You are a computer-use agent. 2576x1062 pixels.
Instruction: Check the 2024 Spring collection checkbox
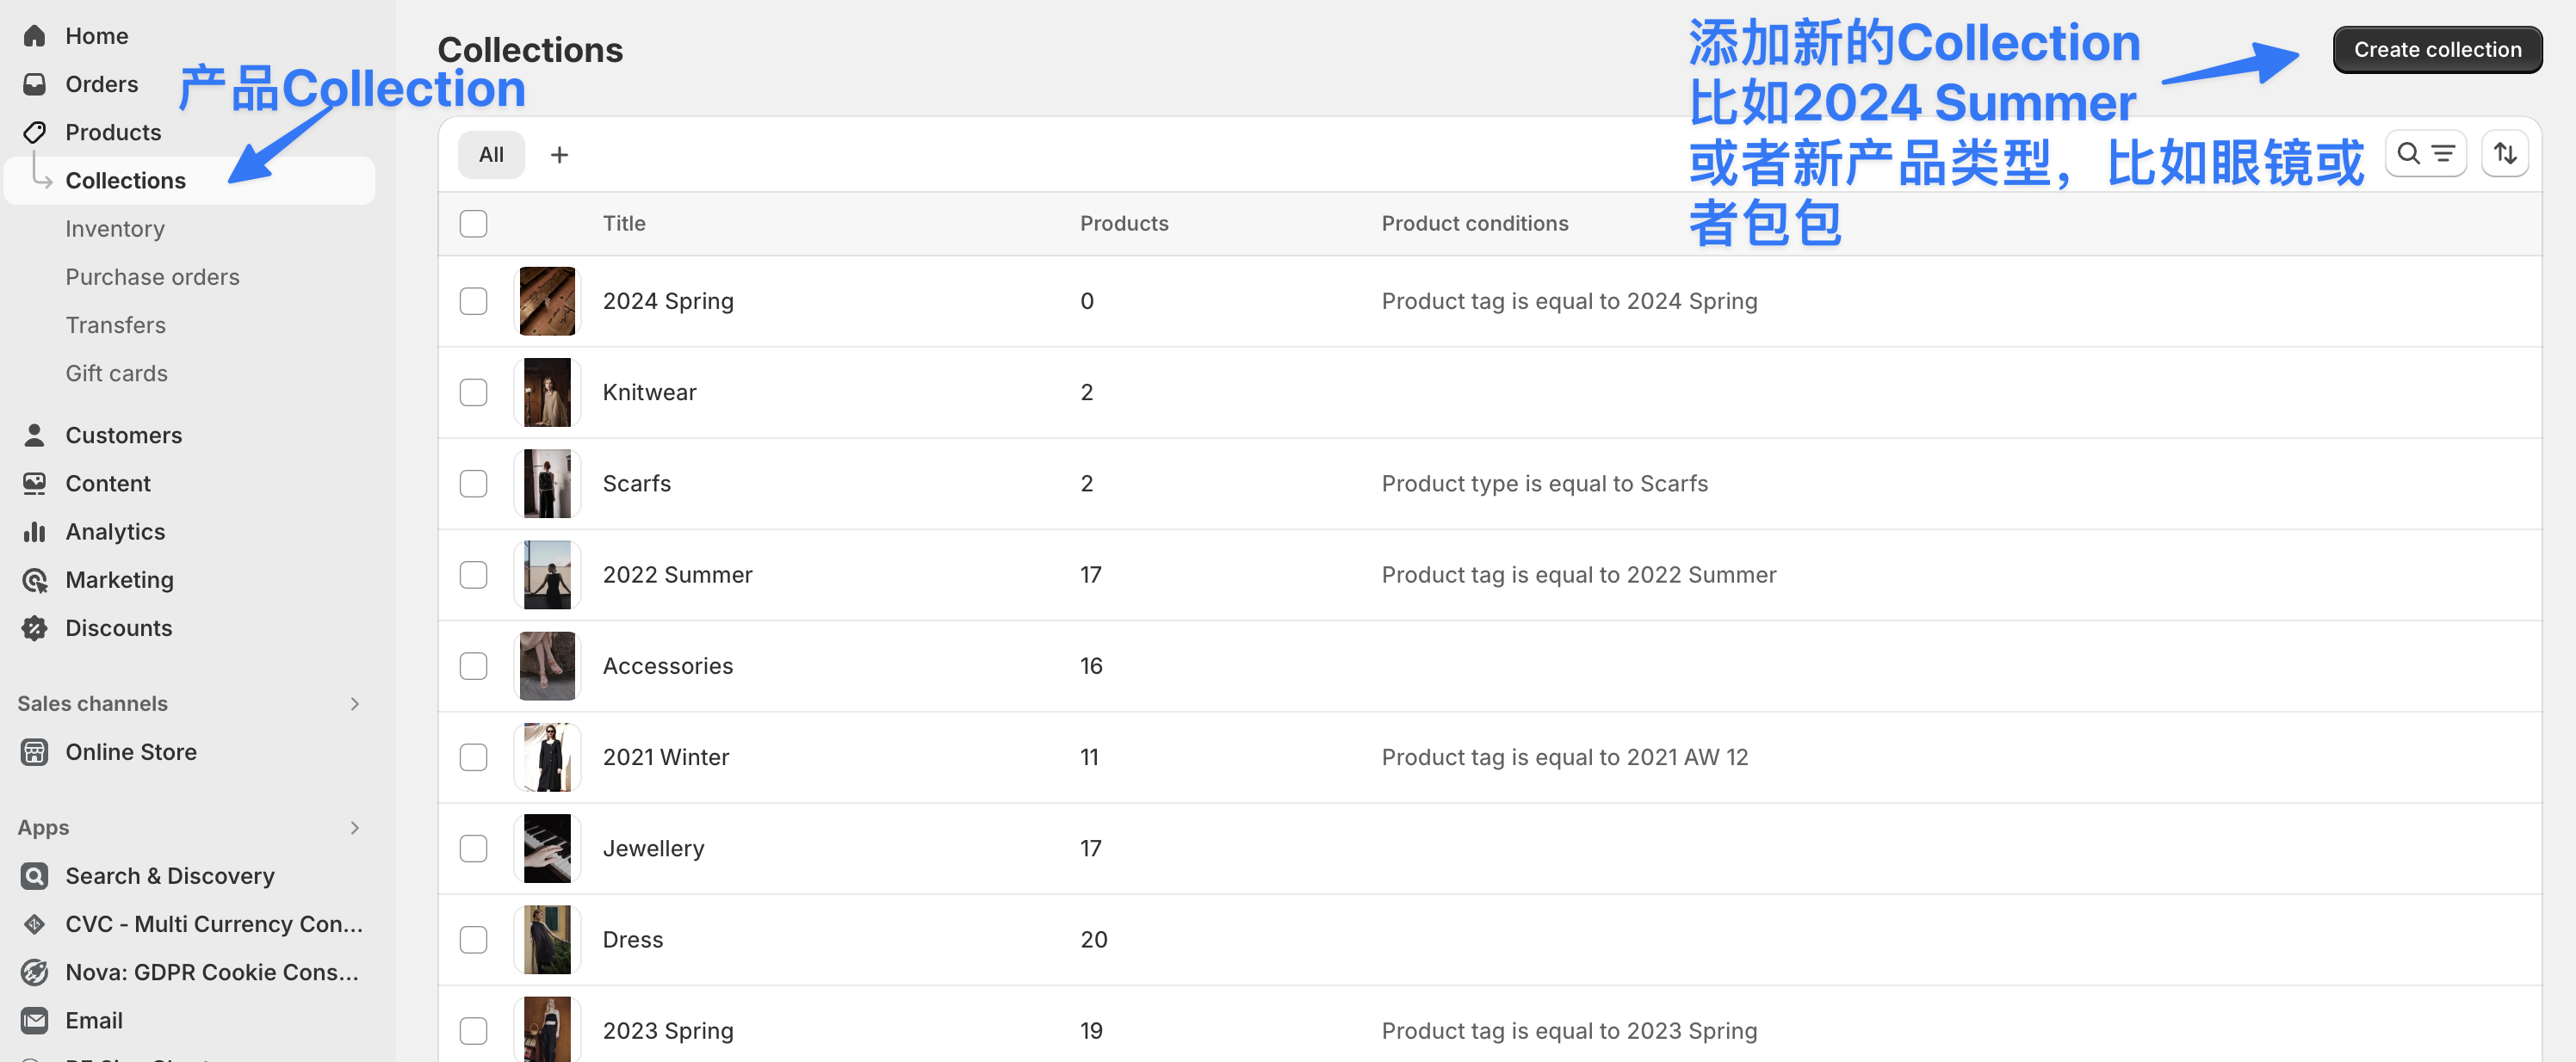click(473, 301)
